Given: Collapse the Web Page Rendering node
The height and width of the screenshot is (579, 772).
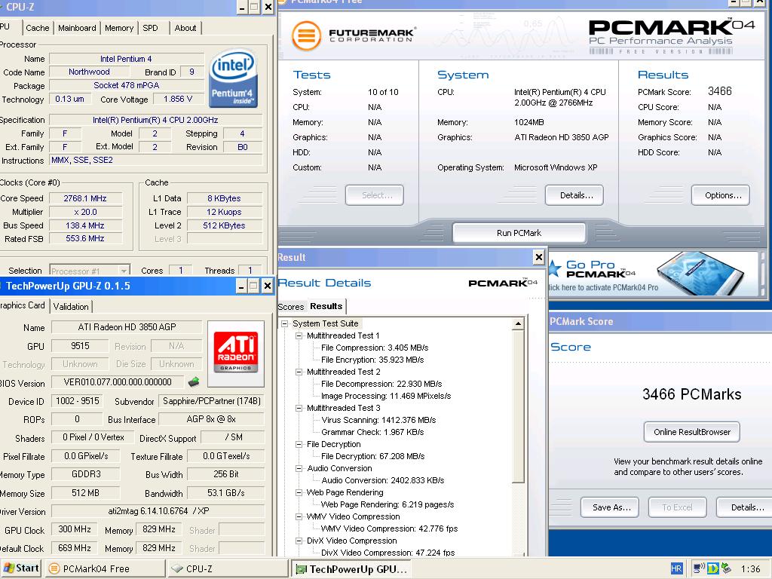Looking at the screenshot, I should (299, 492).
